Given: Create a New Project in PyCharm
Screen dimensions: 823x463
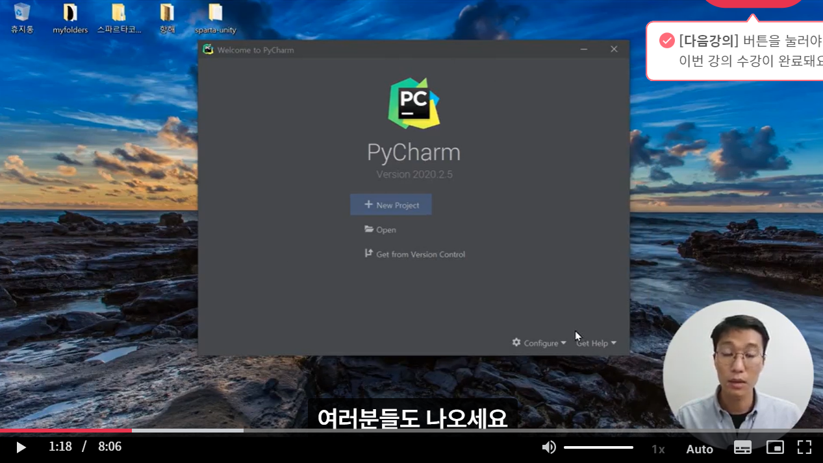Looking at the screenshot, I should (x=391, y=205).
